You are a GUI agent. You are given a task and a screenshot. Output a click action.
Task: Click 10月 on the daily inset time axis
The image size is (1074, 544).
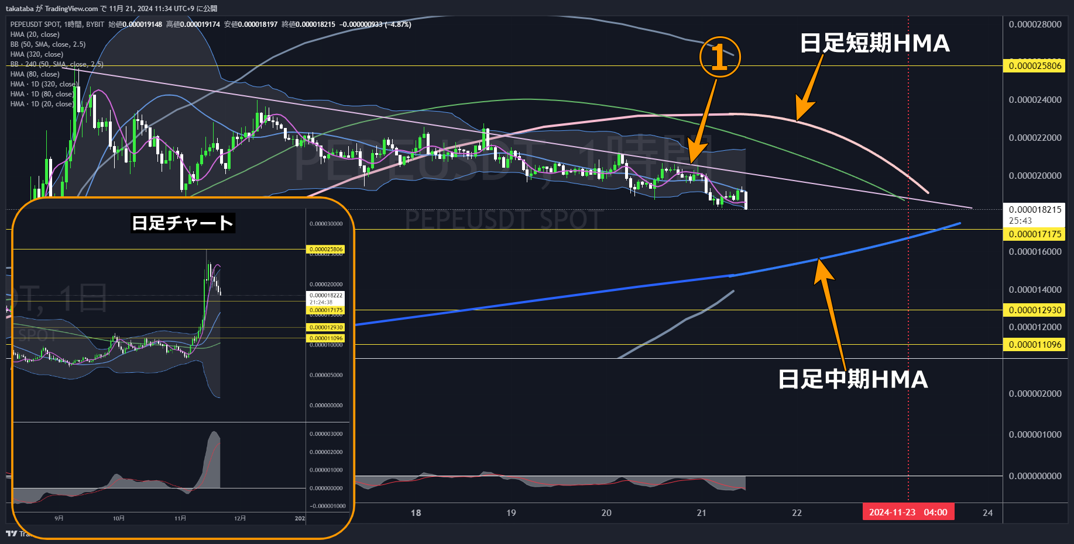[x=119, y=518]
